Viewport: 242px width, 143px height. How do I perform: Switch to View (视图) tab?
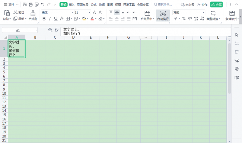pos(118,4)
